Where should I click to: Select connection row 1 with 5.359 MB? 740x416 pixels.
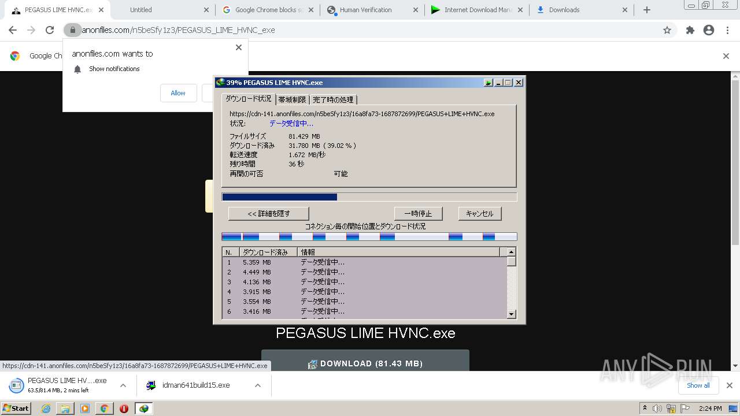click(364, 262)
